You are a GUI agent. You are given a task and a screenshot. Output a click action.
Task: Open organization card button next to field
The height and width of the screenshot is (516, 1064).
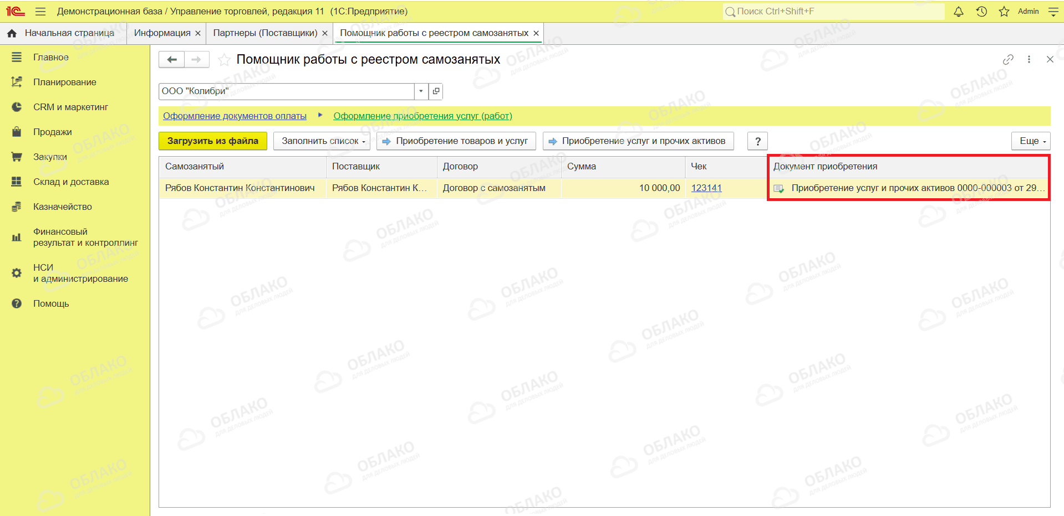tap(436, 91)
